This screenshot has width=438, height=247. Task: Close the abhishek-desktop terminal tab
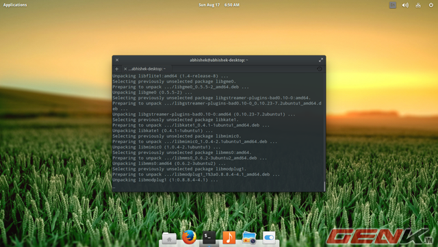pos(125,68)
